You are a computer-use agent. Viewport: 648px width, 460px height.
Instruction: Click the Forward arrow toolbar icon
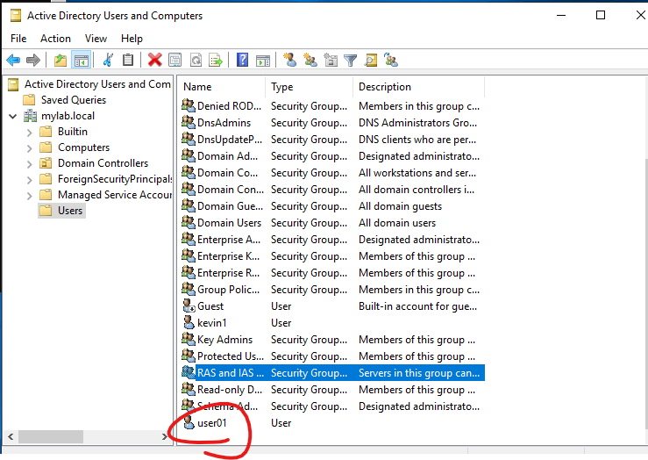[x=33, y=61]
